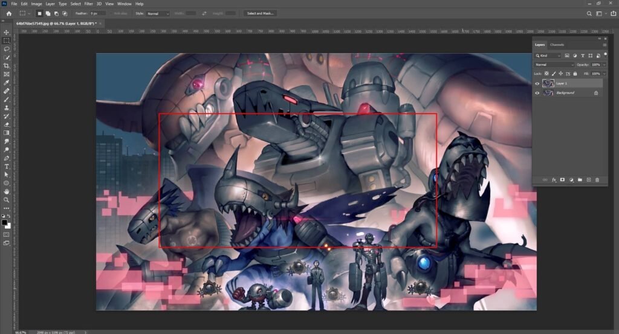This screenshot has height=334, width=619.
Task: Open the Kind filter dropdown
Action: [548, 56]
